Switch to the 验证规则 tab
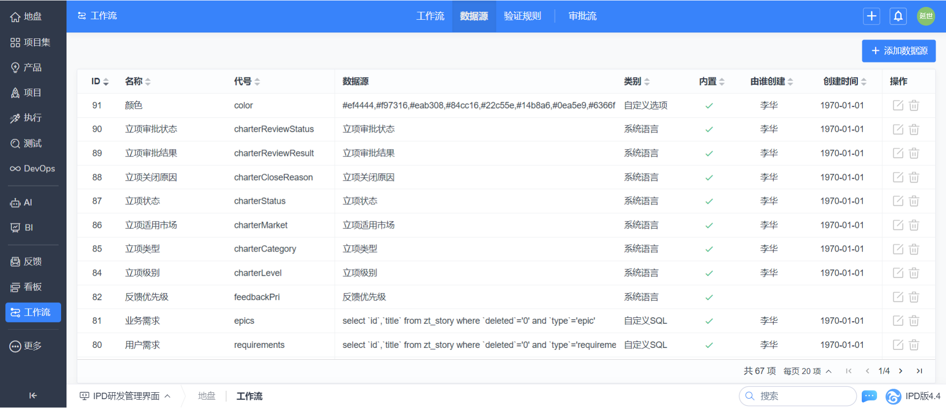946x408 pixels. (x=522, y=16)
